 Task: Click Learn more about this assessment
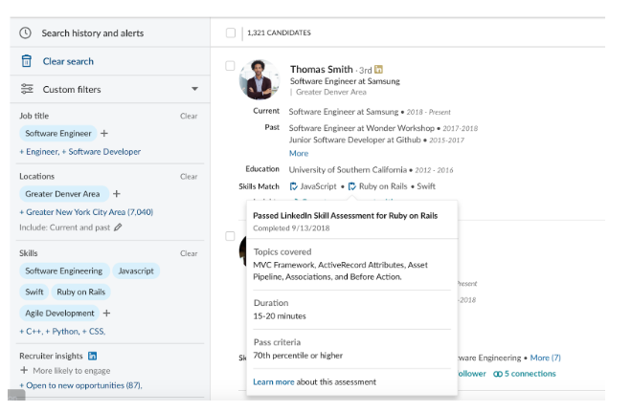(x=274, y=381)
